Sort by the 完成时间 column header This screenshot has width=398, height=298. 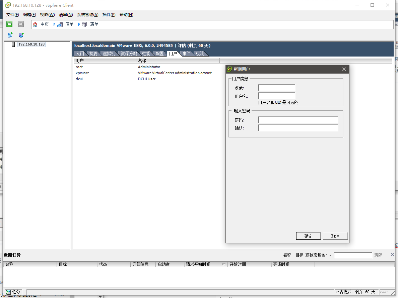pyautogui.click(x=293, y=264)
